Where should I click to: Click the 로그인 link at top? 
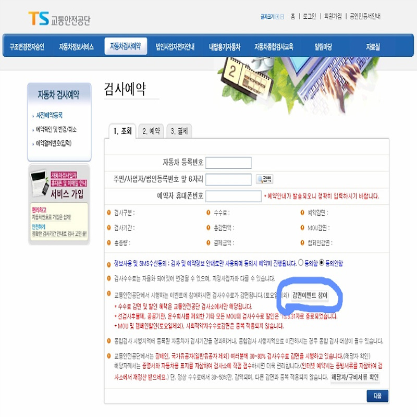tap(310, 17)
